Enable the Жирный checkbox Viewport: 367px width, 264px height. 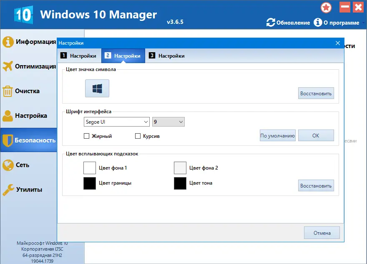coord(86,135)
